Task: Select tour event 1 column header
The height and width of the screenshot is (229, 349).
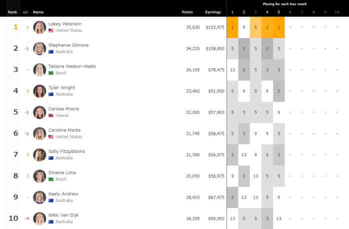Action: [232, 12]
